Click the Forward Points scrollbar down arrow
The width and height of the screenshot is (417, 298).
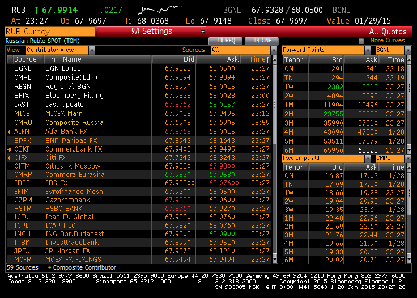click(409, 150)
